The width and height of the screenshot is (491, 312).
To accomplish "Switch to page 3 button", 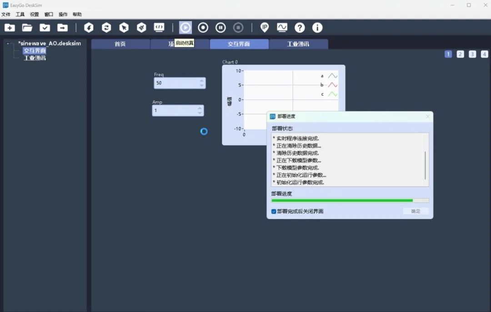I will 472,54.
